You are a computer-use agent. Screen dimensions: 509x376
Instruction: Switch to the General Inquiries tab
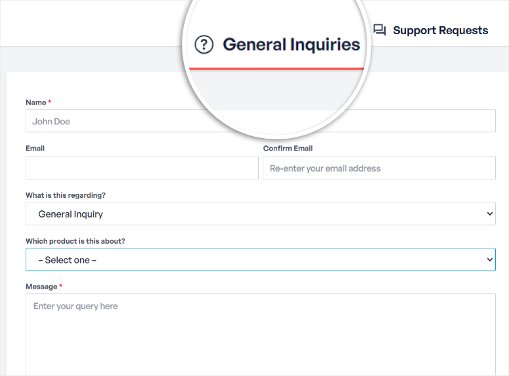(291, 45)
